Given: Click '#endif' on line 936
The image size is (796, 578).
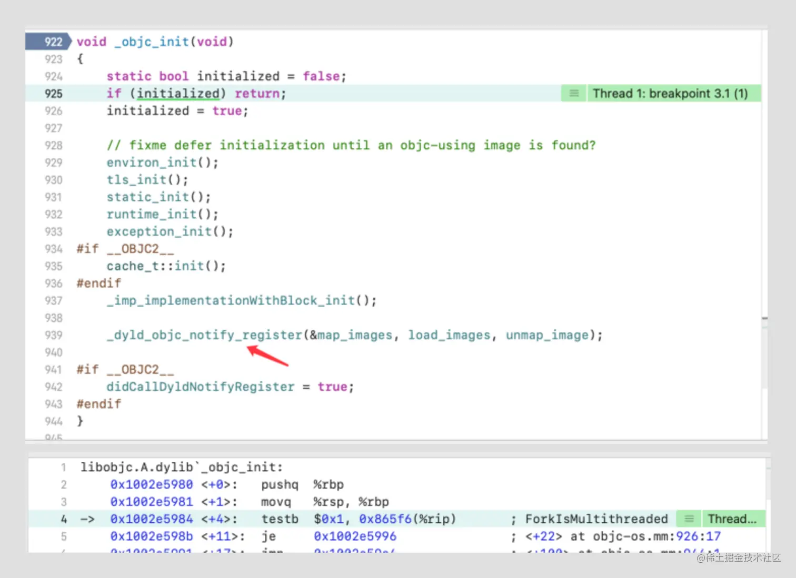Looking at the screenshot, I should (99, 283).
